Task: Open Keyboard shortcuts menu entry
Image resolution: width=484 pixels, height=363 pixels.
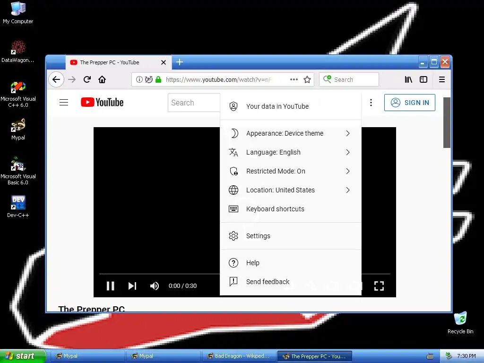Action: (x=291, y=209)
